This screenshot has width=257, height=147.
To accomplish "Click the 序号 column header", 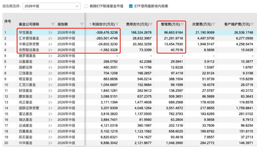I will 8,21.
